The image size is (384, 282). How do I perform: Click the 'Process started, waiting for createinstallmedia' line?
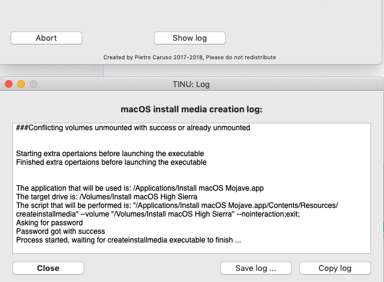[129, 240]
